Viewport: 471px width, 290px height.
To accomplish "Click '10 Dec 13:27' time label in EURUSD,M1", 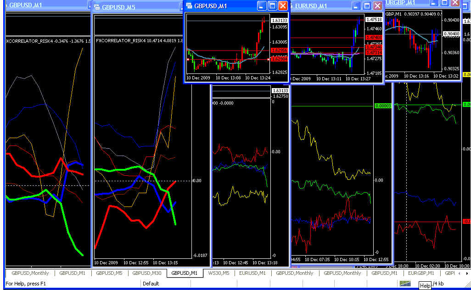I will click(x=358, y=79).
